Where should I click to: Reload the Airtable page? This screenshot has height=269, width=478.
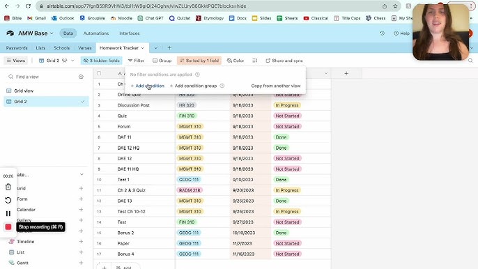pyautogui.click(x=28, y=6)
